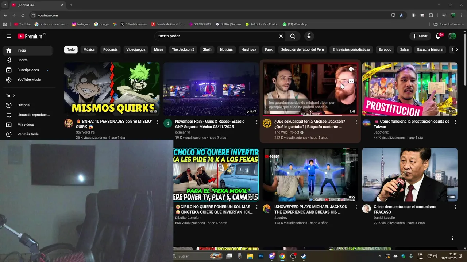Select the Europop filter chip
This screenshot has width=467, height=262.
tap(385, 49)
